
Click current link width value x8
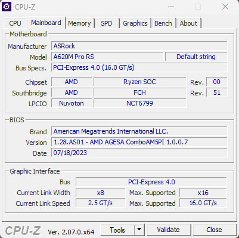click(x=101, y=193)
